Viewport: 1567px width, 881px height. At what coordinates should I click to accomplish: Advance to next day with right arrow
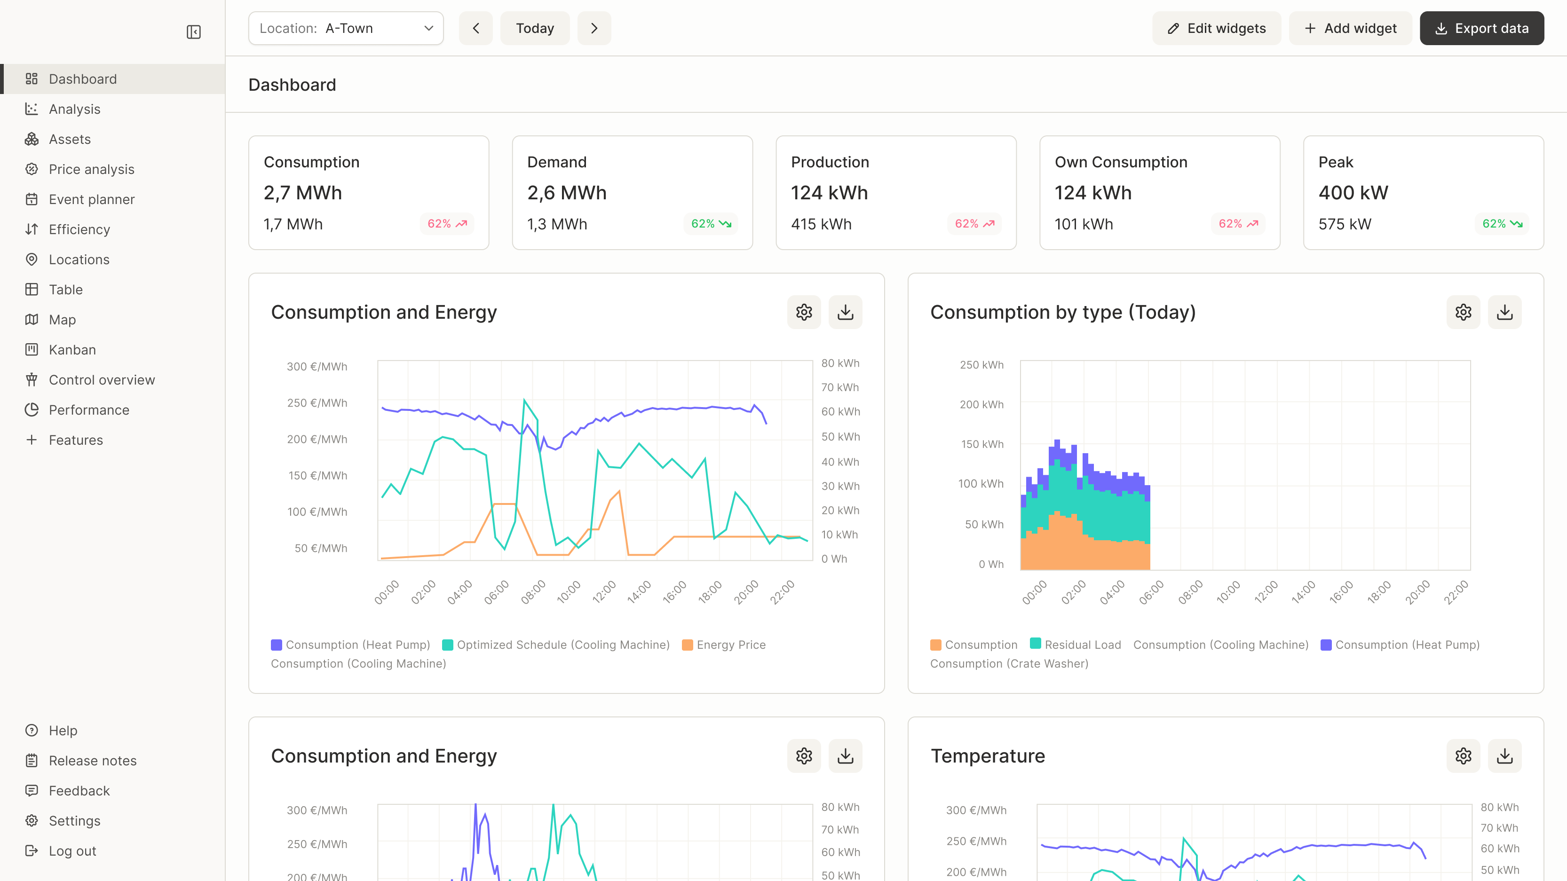(594, 28)
